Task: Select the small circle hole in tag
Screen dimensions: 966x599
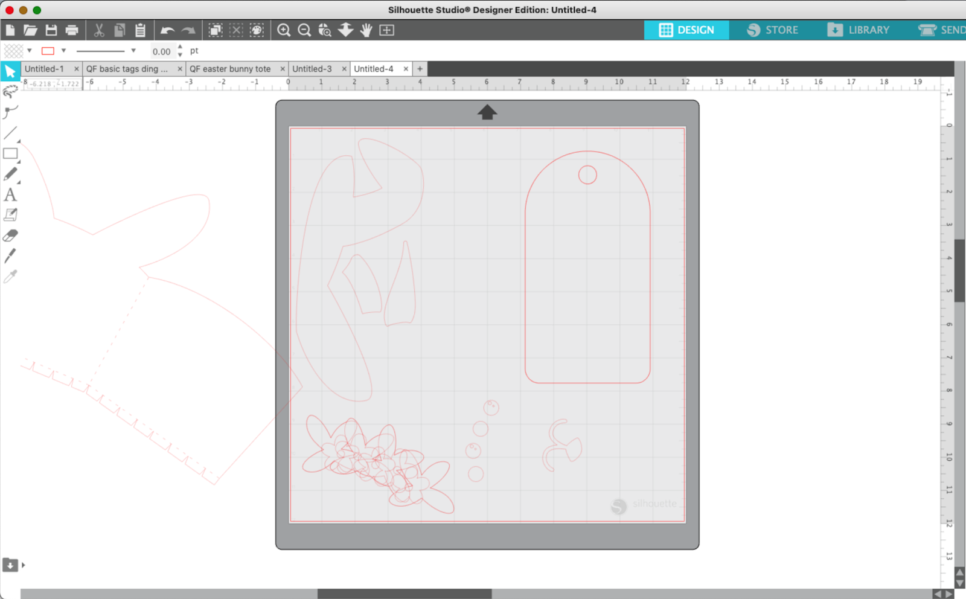Action: point(587,175)
